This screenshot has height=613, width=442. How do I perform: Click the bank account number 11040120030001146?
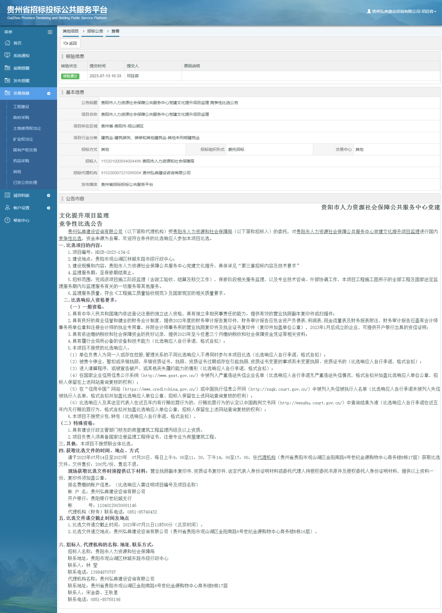pyautogui.click(x=117, y=506)
